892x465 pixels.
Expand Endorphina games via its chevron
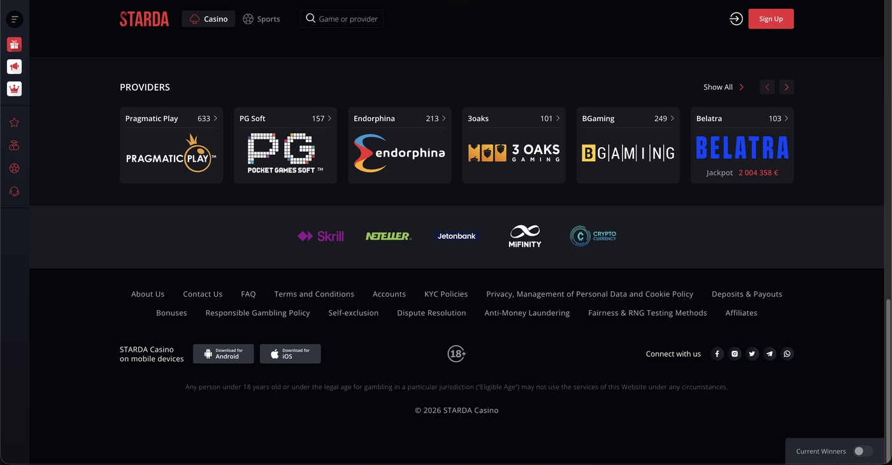tap(443, 118)
